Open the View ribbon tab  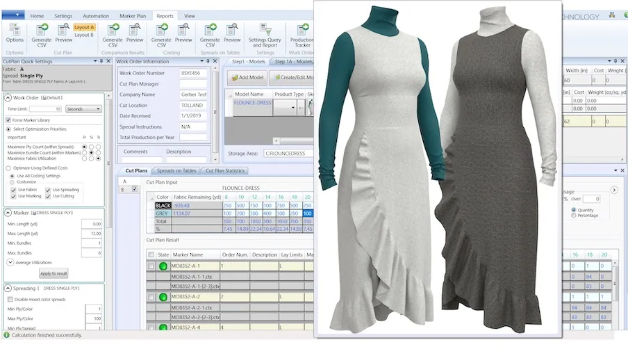(x=190, y=16)
